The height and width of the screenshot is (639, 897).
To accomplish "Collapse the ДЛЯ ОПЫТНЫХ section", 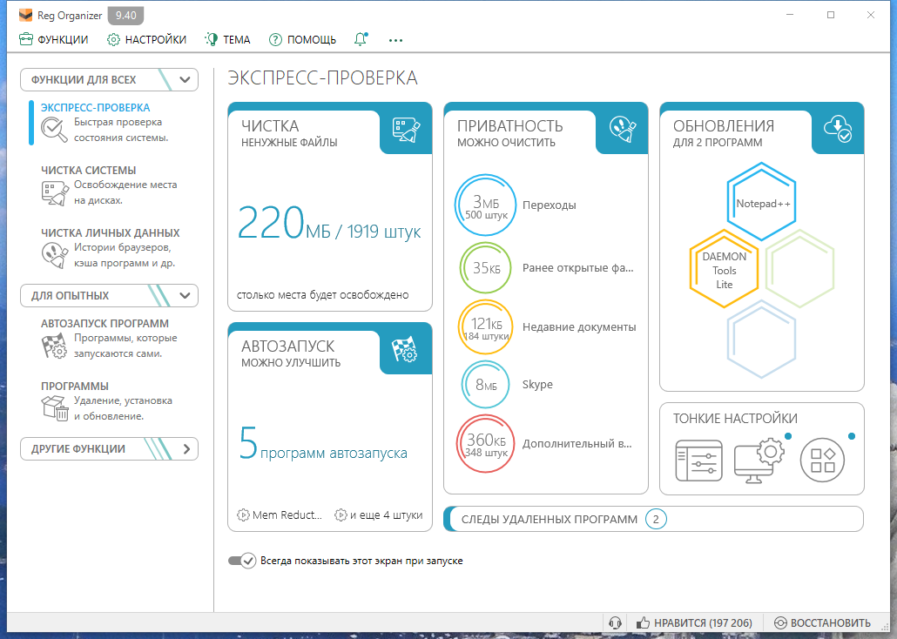I will [x=184, y=296].
